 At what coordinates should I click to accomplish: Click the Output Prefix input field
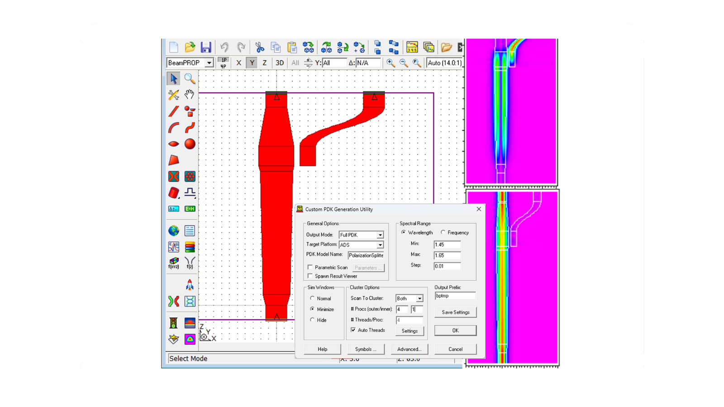pos(455,296)
